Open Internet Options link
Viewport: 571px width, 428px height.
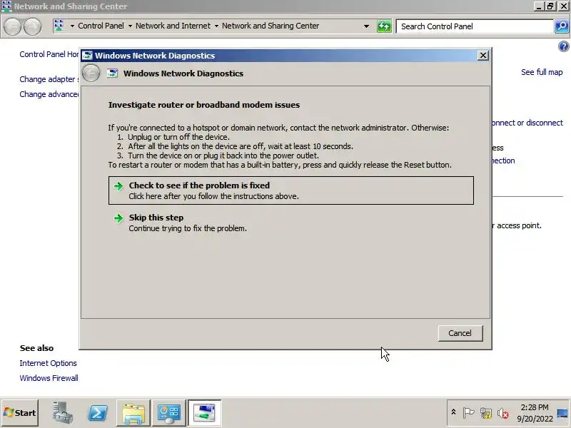[48, 363]
